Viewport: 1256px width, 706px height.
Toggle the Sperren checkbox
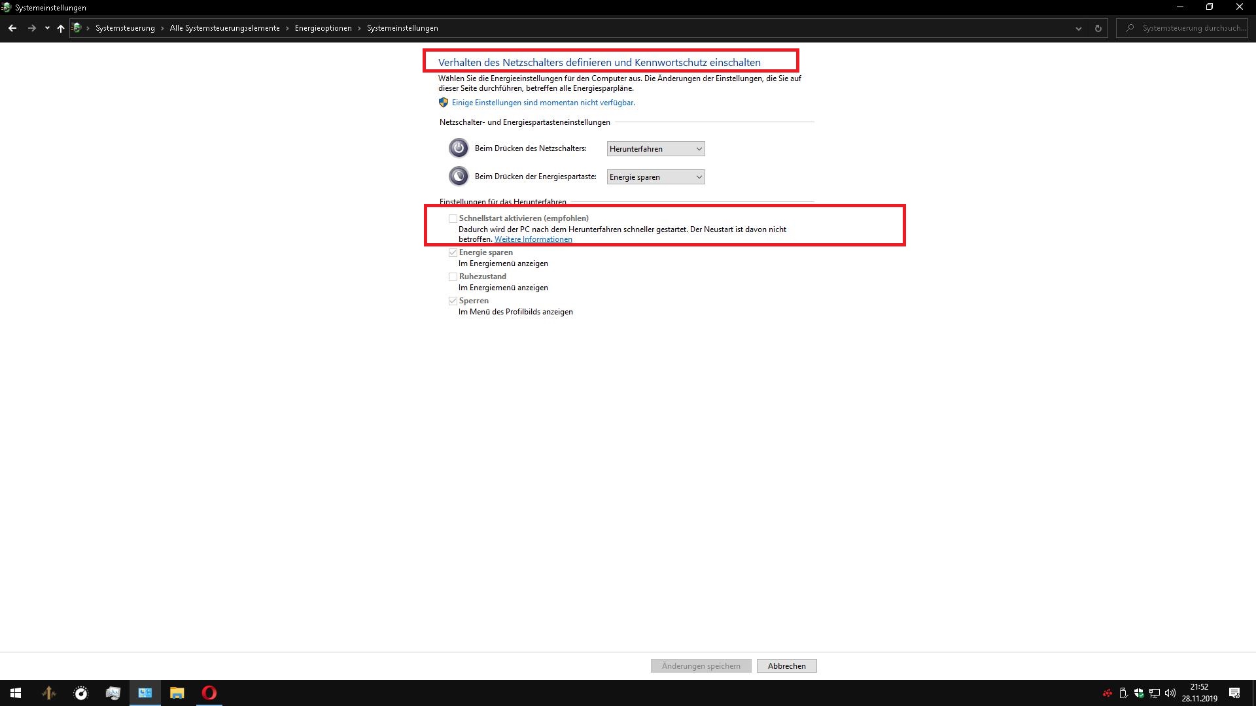[453, 301]
